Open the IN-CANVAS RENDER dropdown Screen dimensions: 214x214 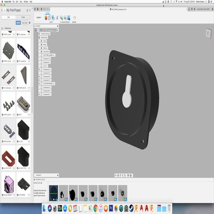coord(65,22)
